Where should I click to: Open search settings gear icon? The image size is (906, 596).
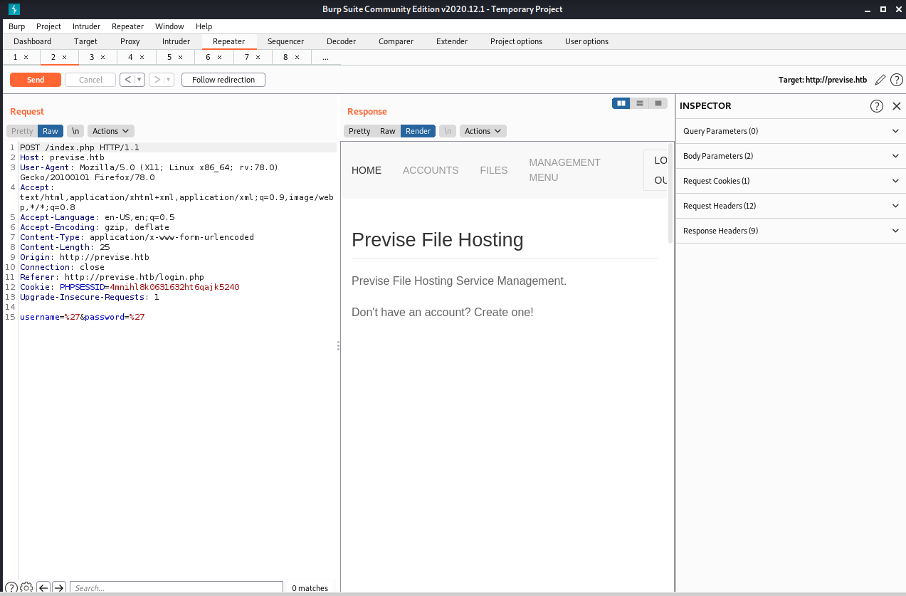click(26, 587)
